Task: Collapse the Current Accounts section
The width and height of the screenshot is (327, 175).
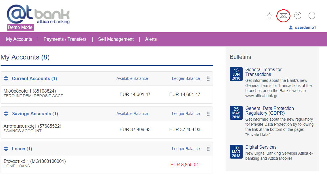Action: (6, 78)
